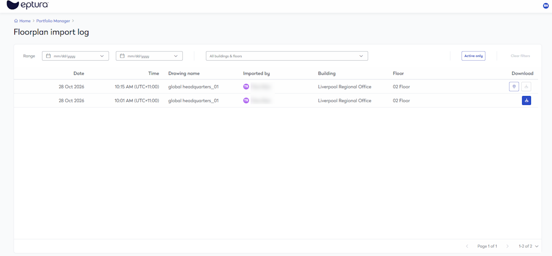The image size is (552, 256).
Task: Click the TR avatar in the 10:01 AM row
Action: (x=246, y=100)
